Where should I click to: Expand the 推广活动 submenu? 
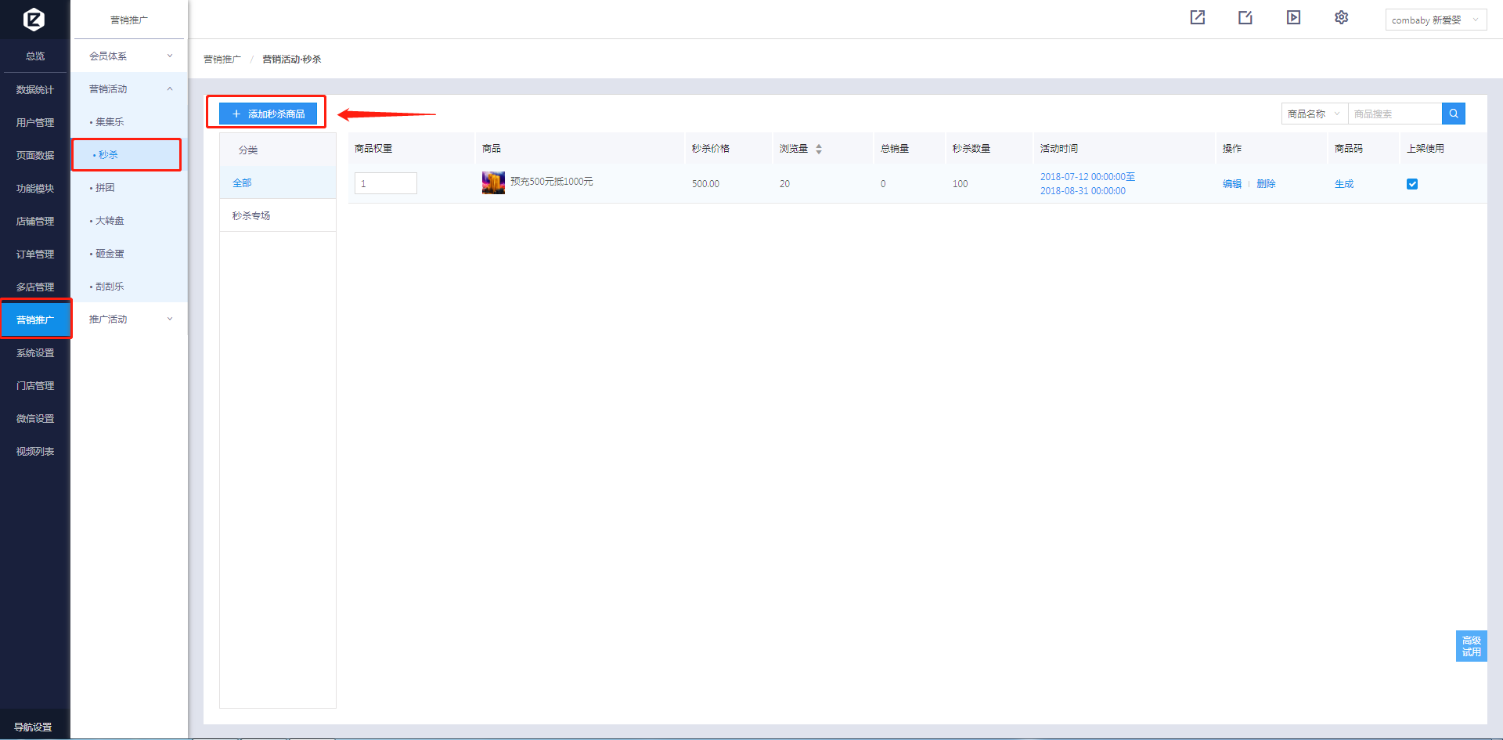point(130,319)
